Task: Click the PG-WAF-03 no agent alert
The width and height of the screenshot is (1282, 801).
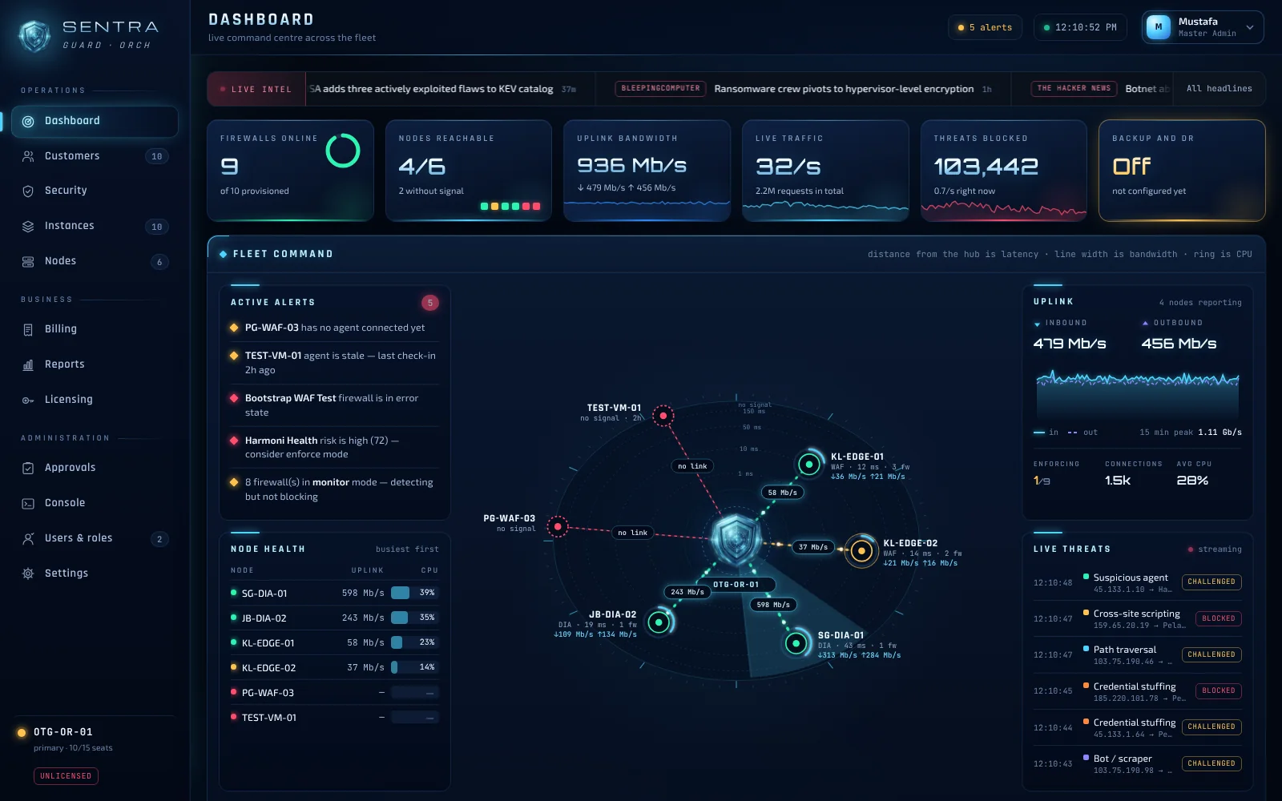Action: 334,328
